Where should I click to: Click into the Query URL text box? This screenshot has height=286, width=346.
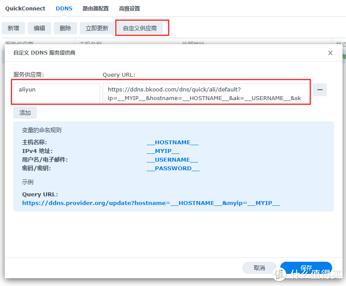(206, 93)
